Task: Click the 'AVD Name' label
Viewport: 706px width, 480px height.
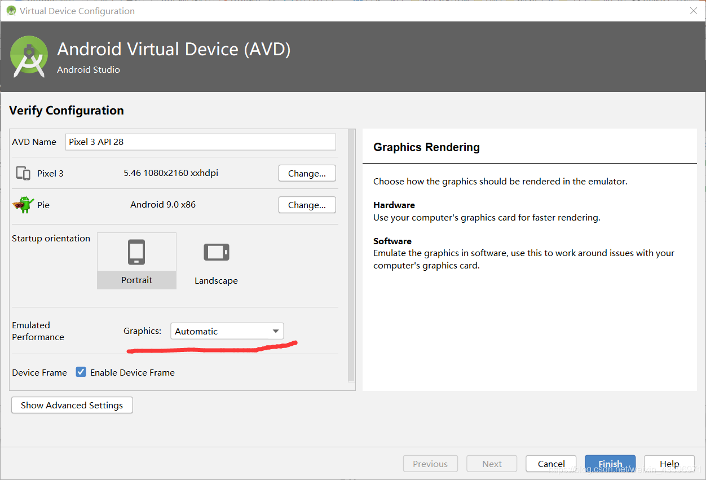Action: [34, 142]
